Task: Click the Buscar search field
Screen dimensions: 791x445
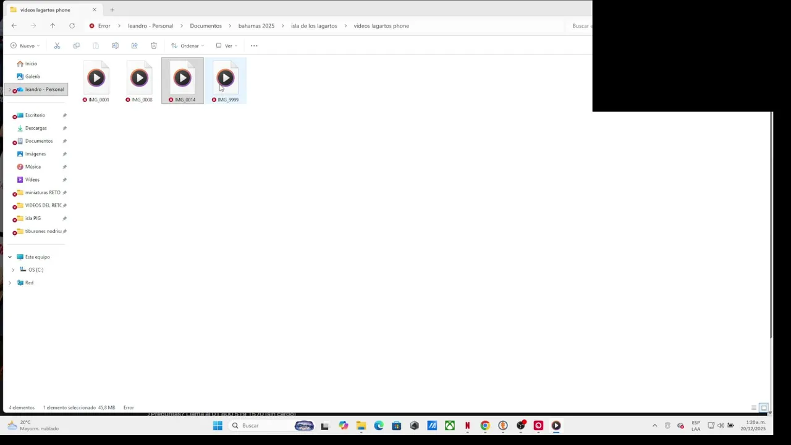Action: click(x=580, y=26)
